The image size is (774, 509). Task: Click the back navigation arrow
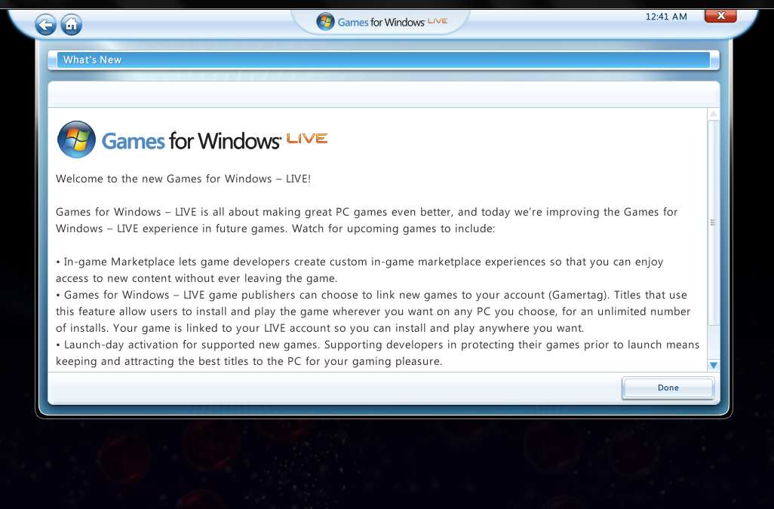click(45, 24)
